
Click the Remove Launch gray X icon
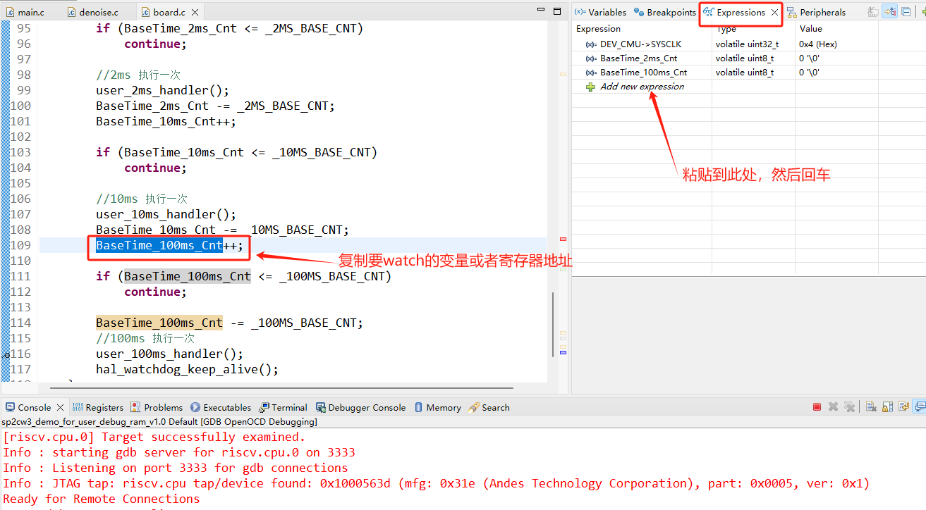point(833,407)
